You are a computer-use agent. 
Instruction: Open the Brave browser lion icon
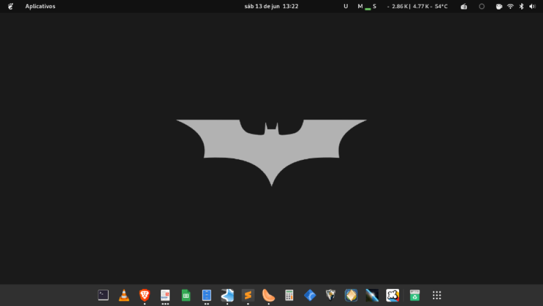click(144, 295)
